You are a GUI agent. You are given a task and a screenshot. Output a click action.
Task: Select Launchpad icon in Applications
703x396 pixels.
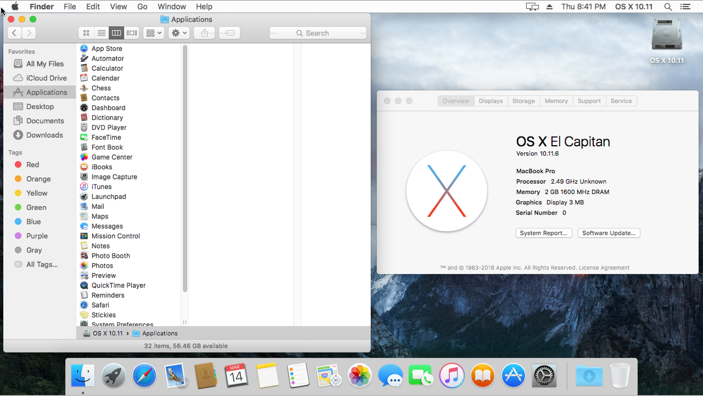pyautogui.click(x=84, y=196)
